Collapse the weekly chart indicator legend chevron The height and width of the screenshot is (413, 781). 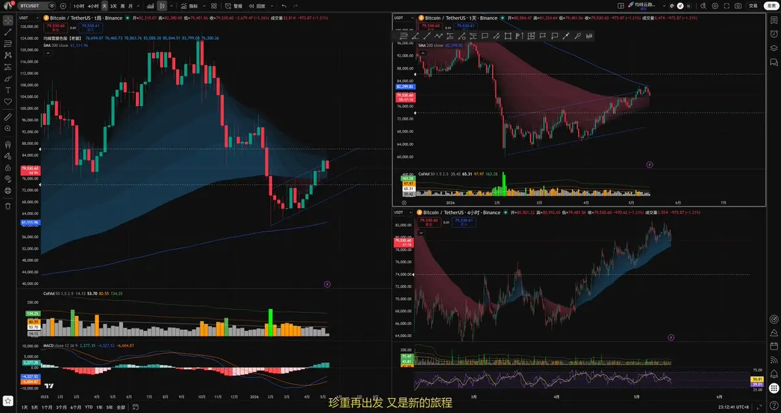pyautogui.click(x=47, y=53)
